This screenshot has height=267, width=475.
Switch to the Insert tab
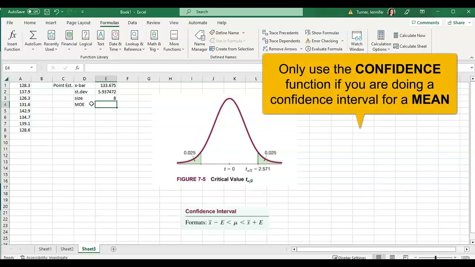tap(51, 23)
